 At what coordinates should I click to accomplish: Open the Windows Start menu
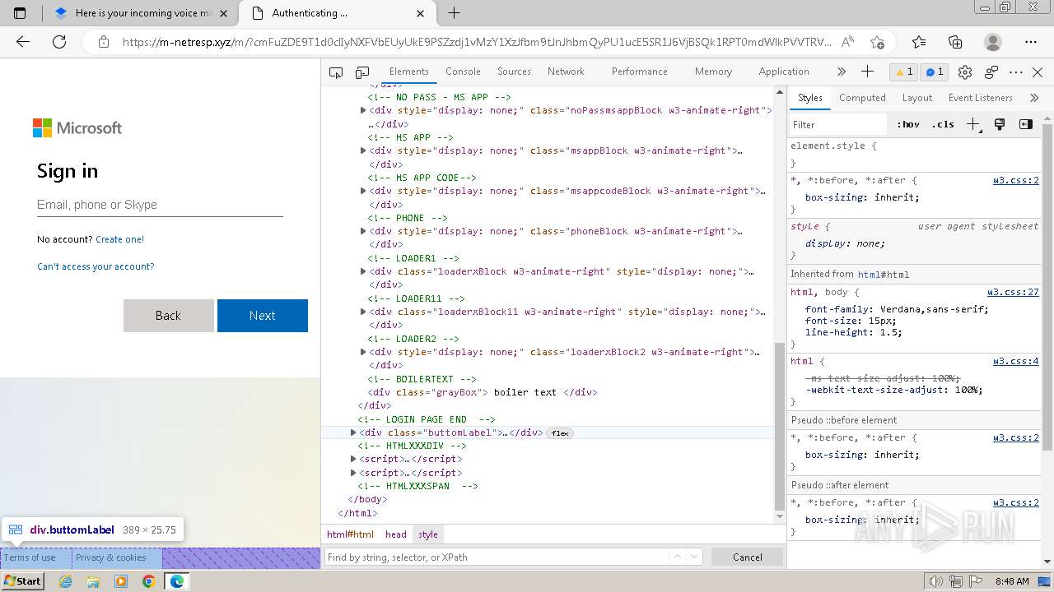pyautogui.click(x=22, y=580)
